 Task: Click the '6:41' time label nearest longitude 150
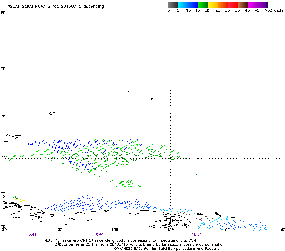click(x=32, y=234)
